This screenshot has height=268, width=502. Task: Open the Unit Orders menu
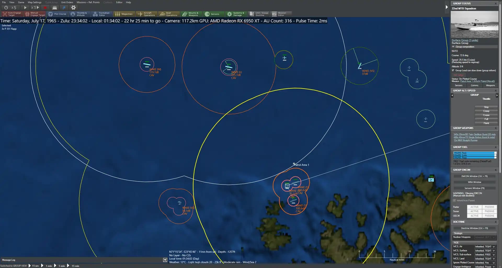click(x=67, y=2)
